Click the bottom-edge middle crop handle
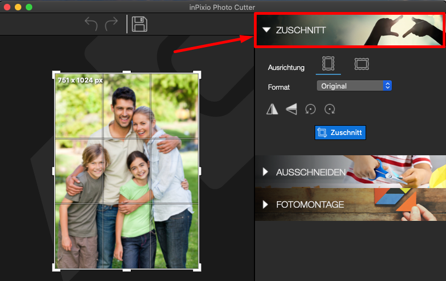This screenshot has height=281, width=446. tap(126, 270)
